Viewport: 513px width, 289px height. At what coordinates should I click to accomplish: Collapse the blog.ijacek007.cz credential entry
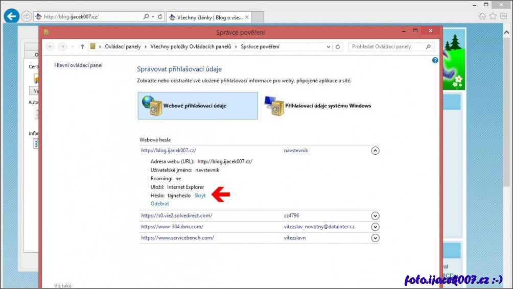click(375, 151)
